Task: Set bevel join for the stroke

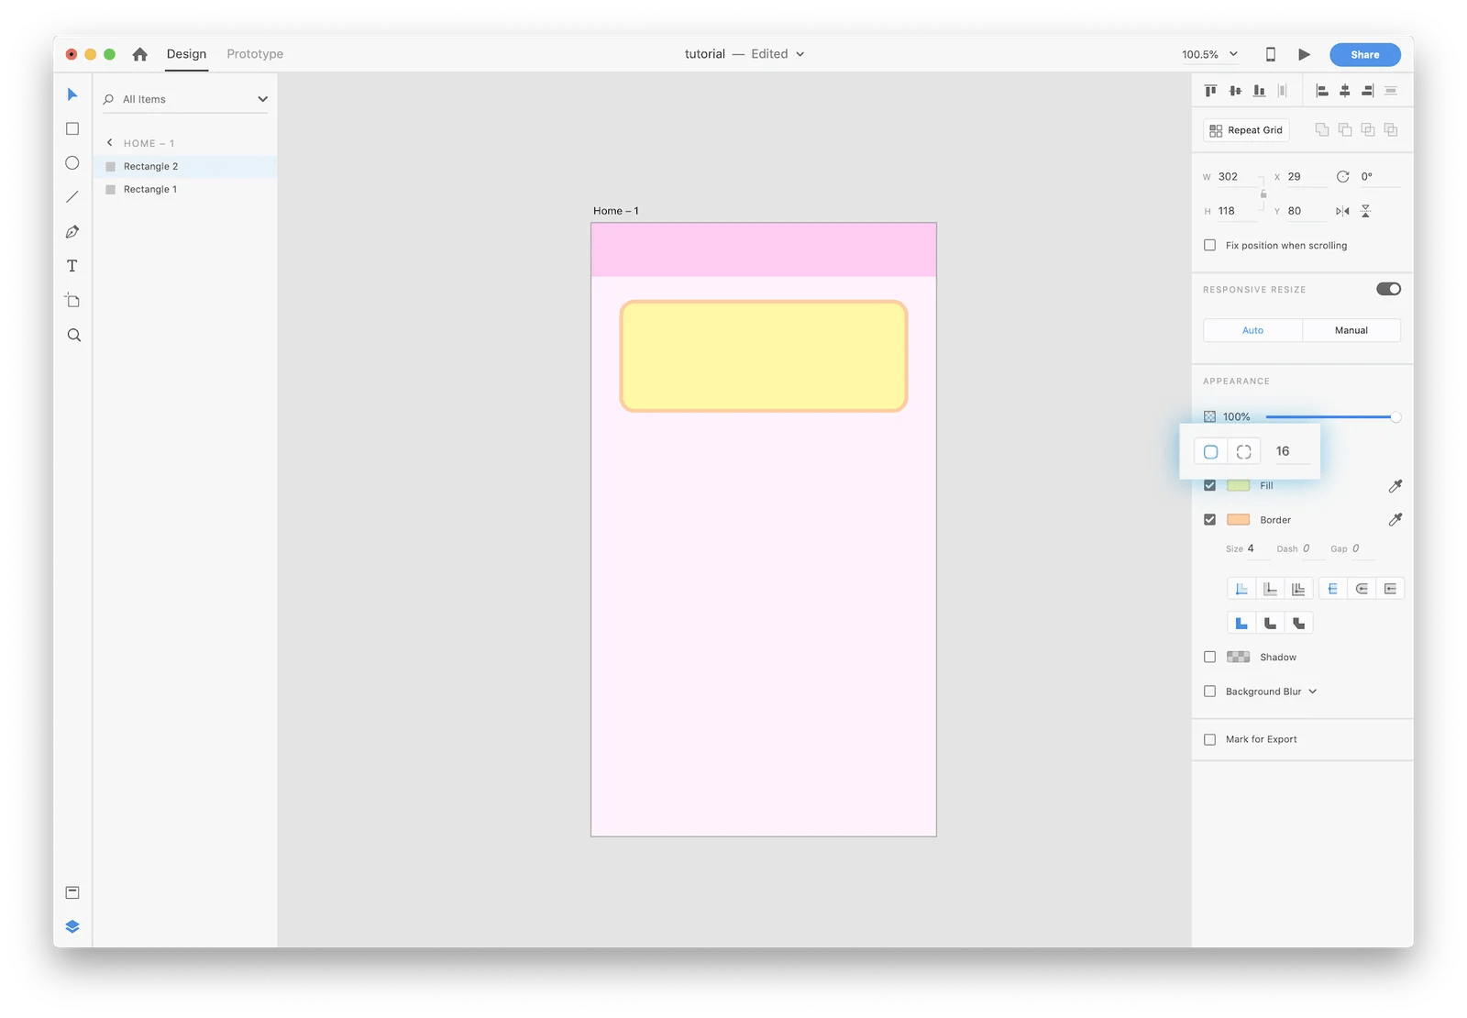Action: [1298, 624]
